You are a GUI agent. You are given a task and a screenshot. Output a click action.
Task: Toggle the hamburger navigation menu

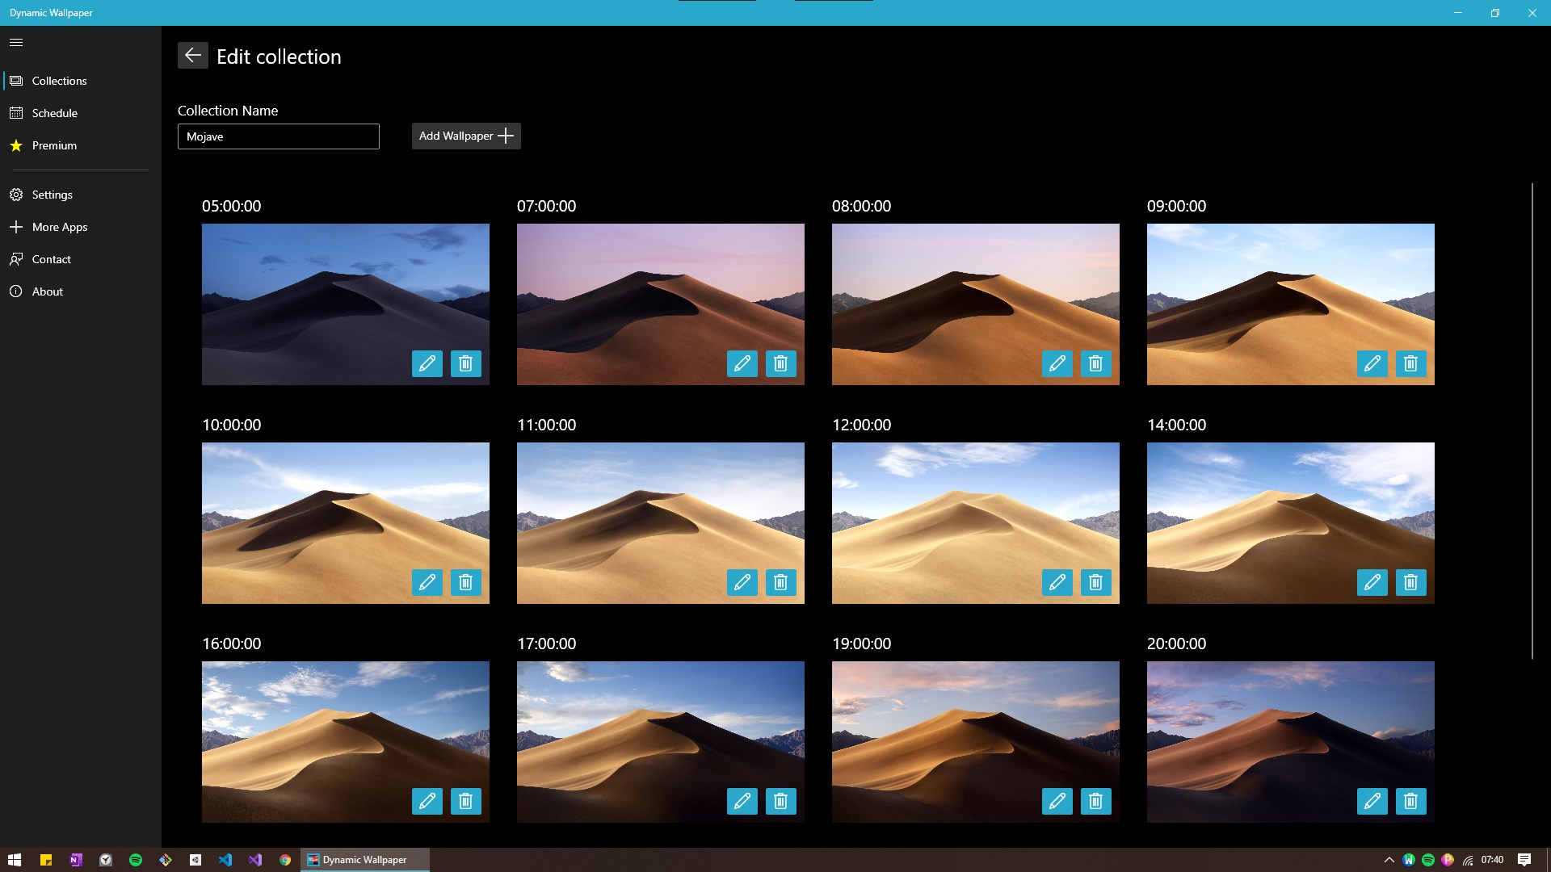coord(16,42)
